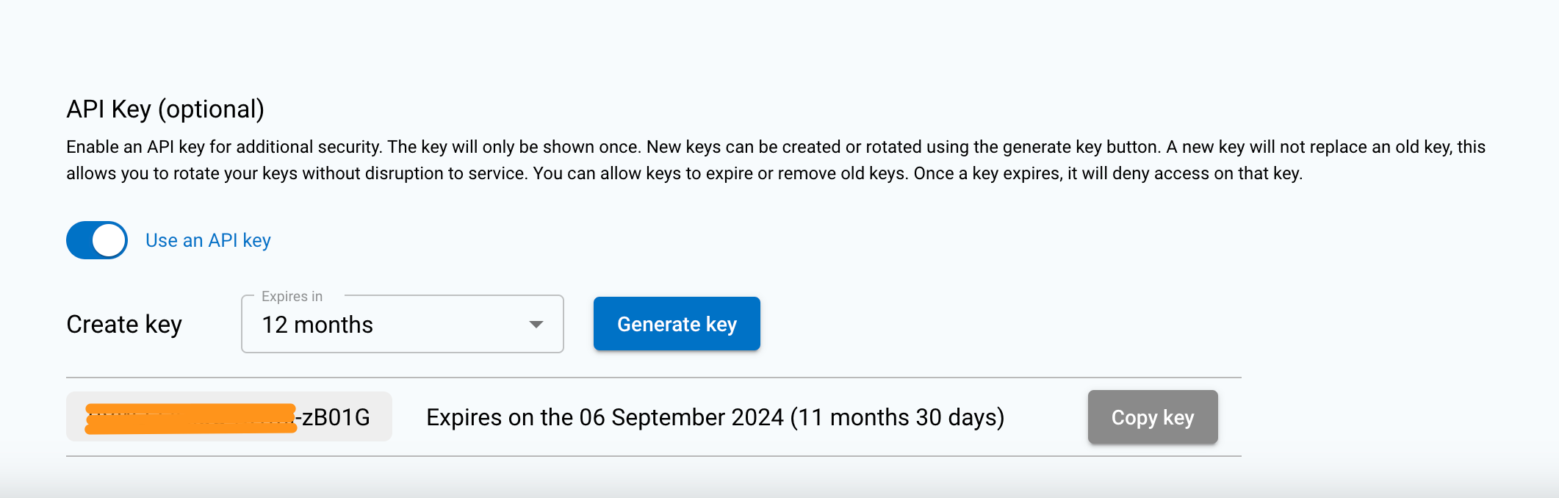
Task: Click the 'Use an API key' label
Action: pos(208,239)
